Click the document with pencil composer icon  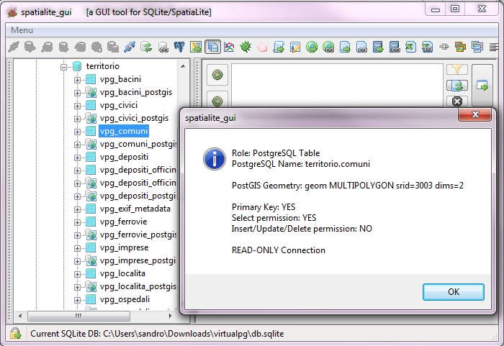pyautogui.click(x=295, y=47)
